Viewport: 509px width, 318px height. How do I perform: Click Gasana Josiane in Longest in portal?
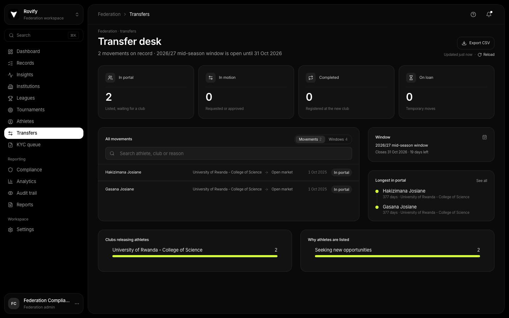click(x=431, y=210)
